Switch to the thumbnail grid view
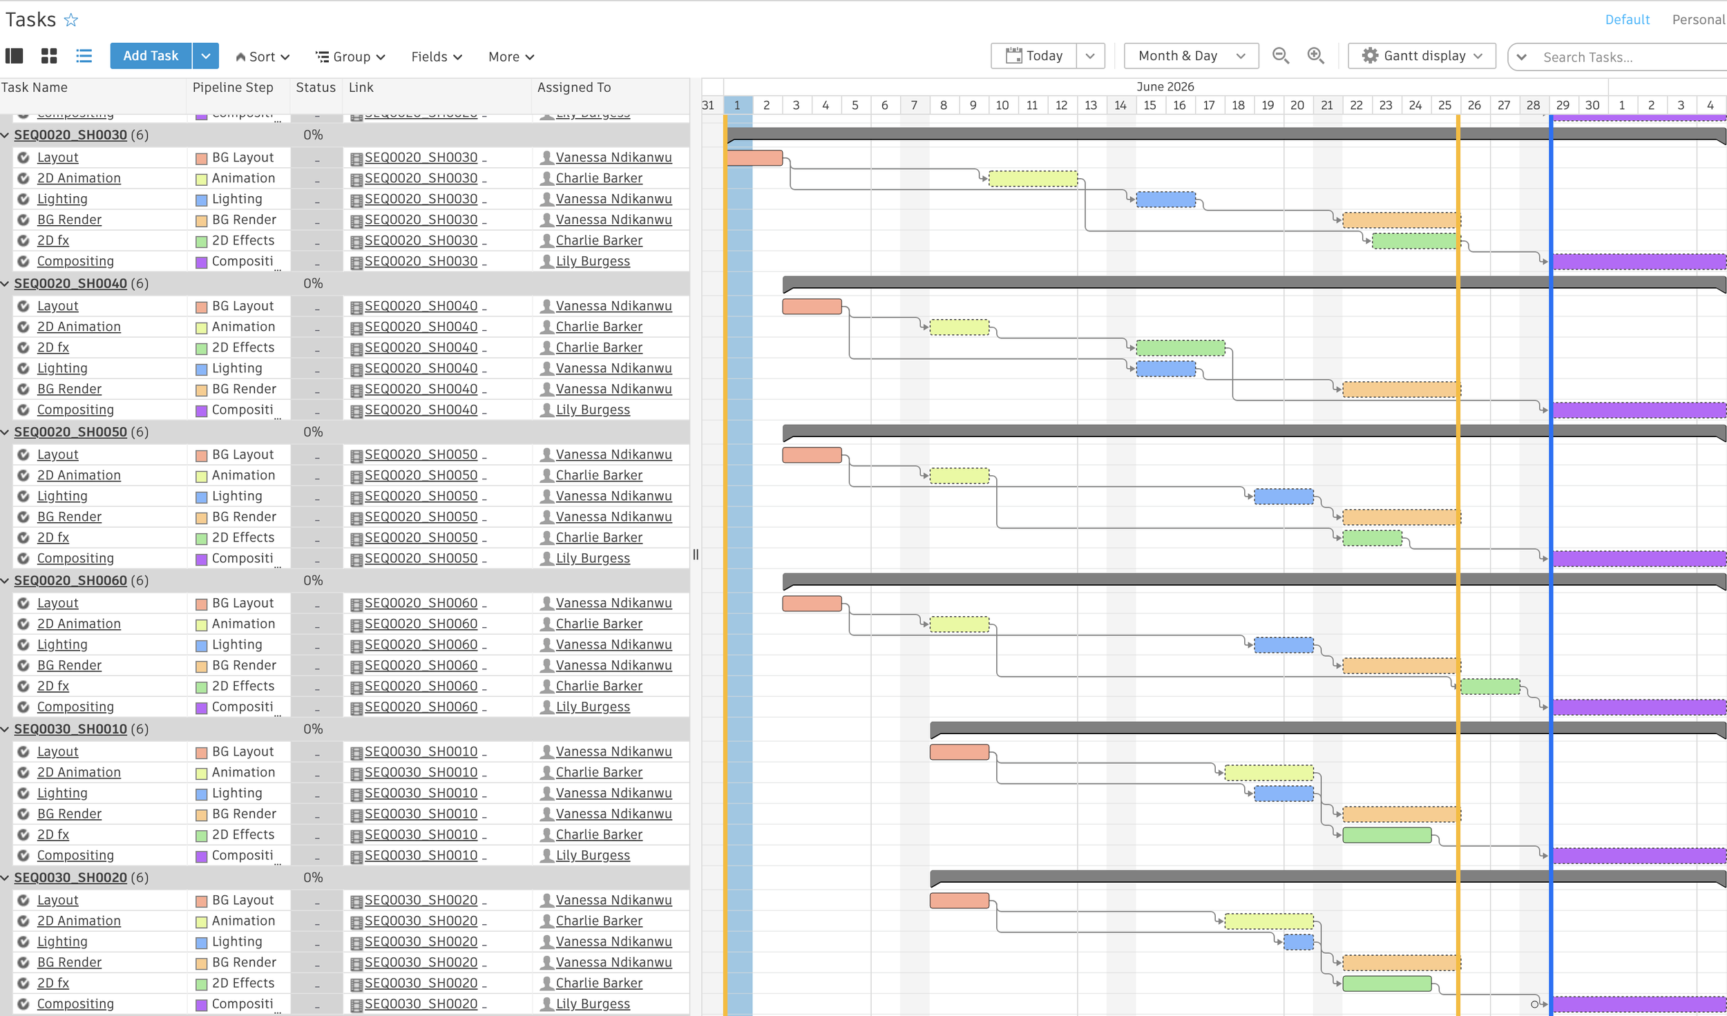The height and width of the screenshot is (1016, 1727). click(x=49, y=56)
